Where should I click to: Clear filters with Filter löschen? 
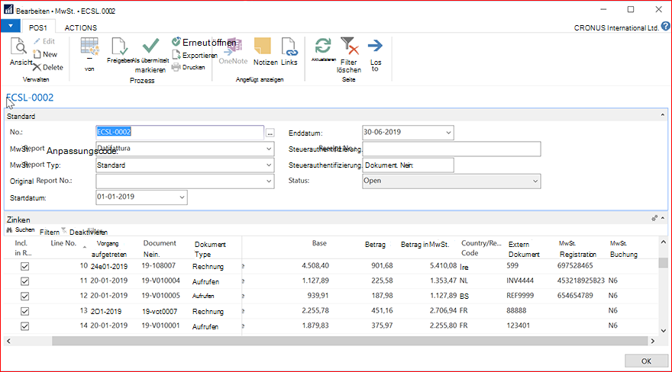pyautogui.click(x=349, y=55)
